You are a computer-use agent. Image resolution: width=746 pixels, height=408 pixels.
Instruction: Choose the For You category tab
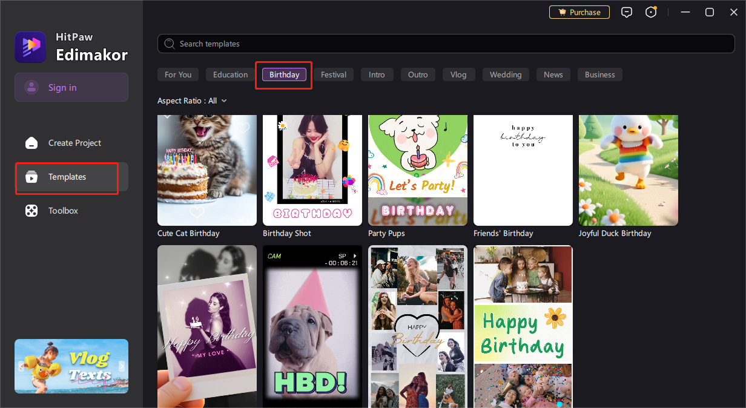178,74
